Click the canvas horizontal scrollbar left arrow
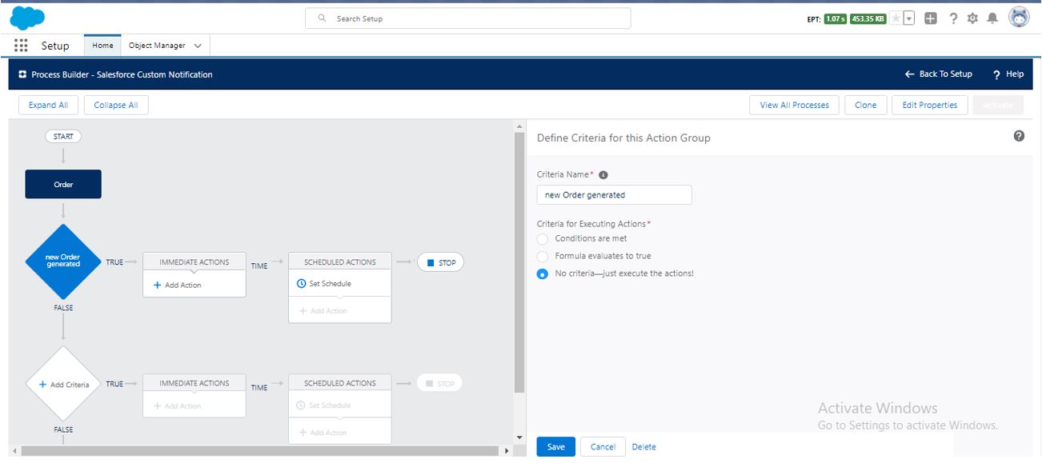The width and height of the screenshot is (1042, 471). tap(14, 451)
